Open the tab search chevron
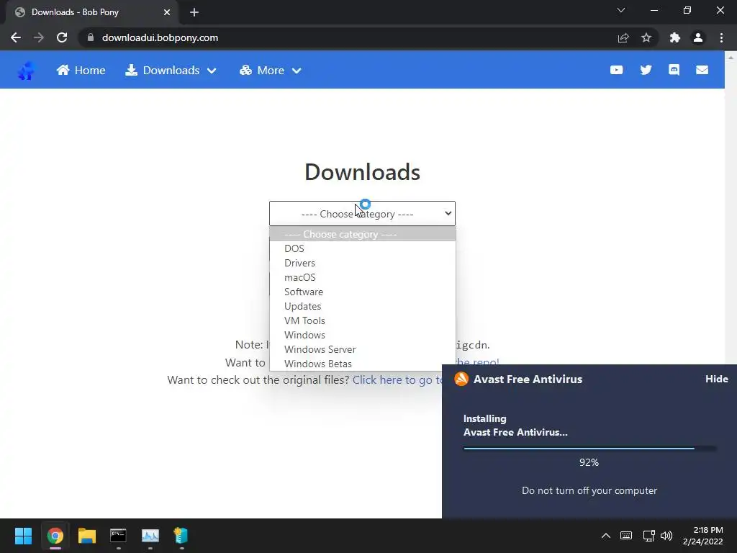This screenshot has width=737, height=553. [x=621, y=10]
